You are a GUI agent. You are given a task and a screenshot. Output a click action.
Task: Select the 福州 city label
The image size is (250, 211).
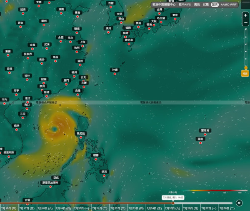pos(74,72)
